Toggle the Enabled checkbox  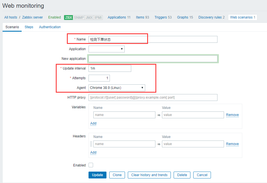(x=91, y=165)
